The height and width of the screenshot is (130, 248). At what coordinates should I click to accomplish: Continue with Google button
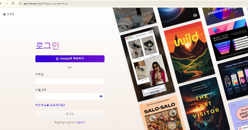[x=70, y=59]
